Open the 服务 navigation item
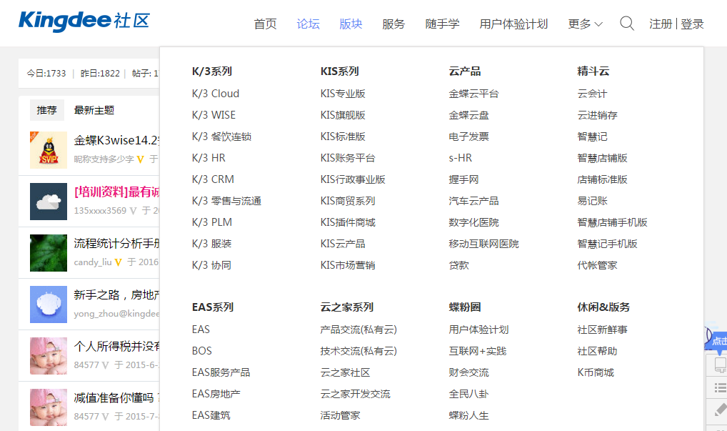This screenshot has width=727, height=431. [393, 24]
